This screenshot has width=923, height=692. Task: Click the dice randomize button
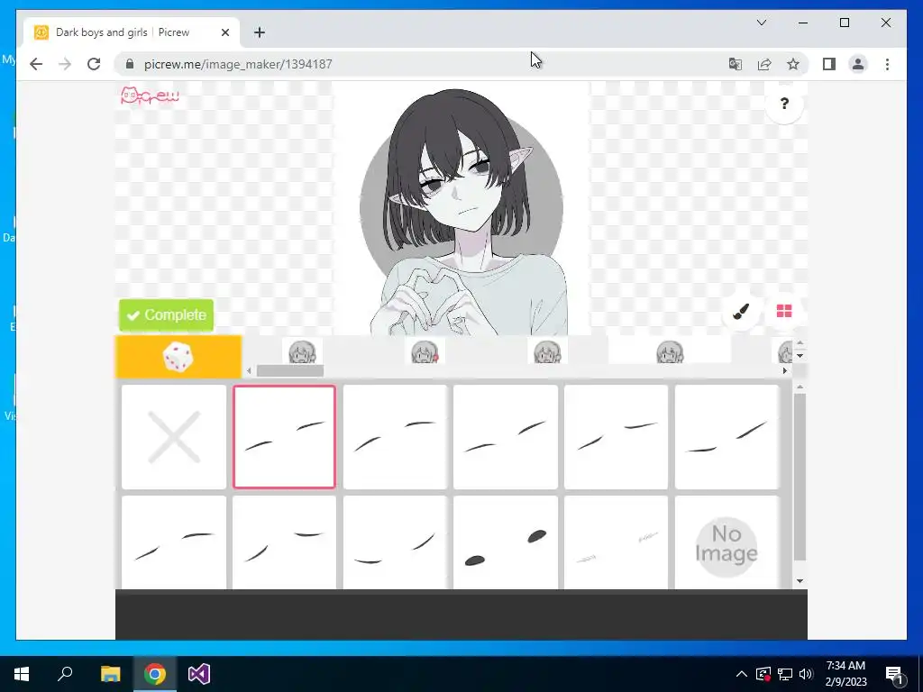click(x=178, y=357)
